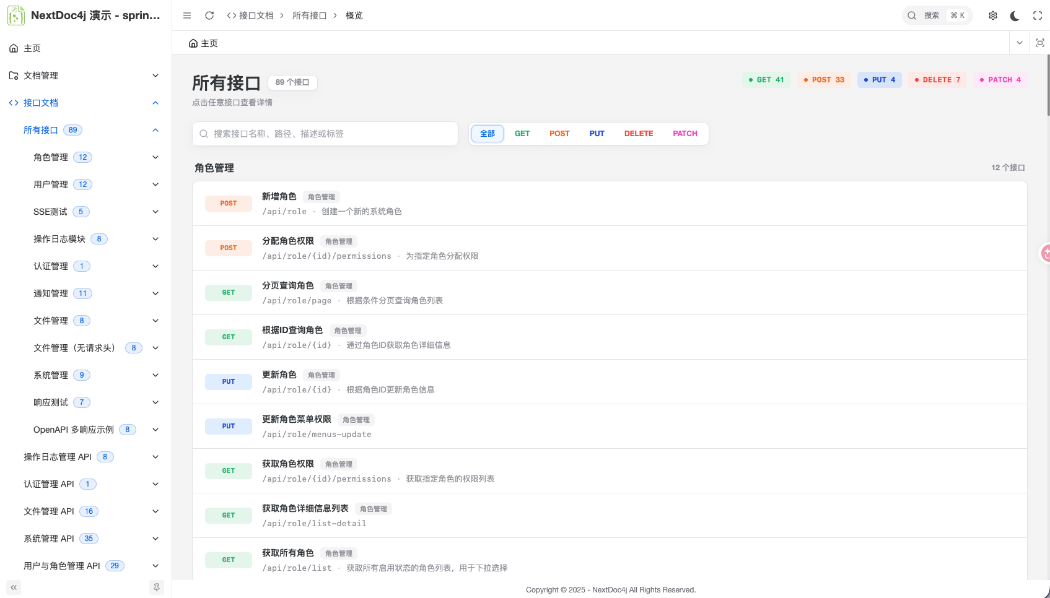This screenshot has height=598, width=1050.
Task: Open the 新增角色 POST endpoint
Action: tap(610, 204)
